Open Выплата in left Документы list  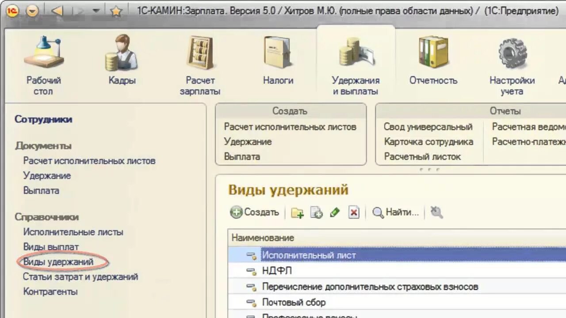[41, 191]
